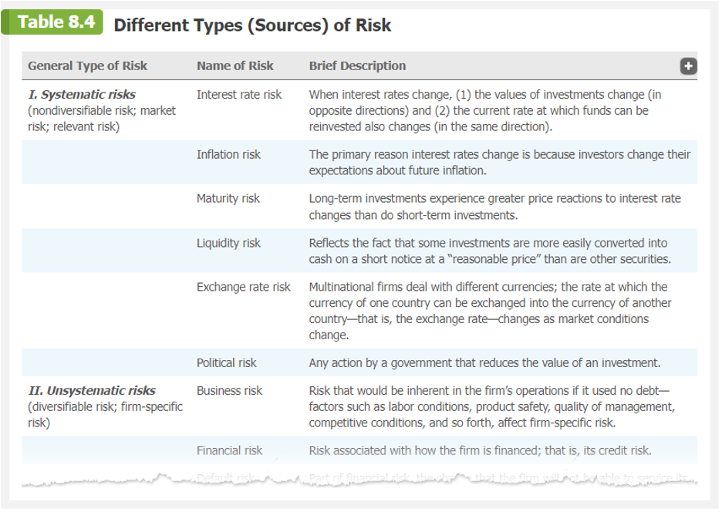Click the Political risk description about government action
Screen dimensions: 722x512
(x=484, y=362)
